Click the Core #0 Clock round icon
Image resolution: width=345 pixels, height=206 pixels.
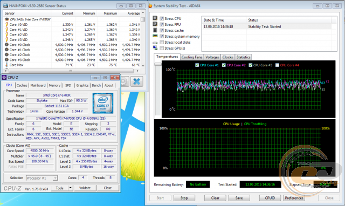click(x=7, y=45)
